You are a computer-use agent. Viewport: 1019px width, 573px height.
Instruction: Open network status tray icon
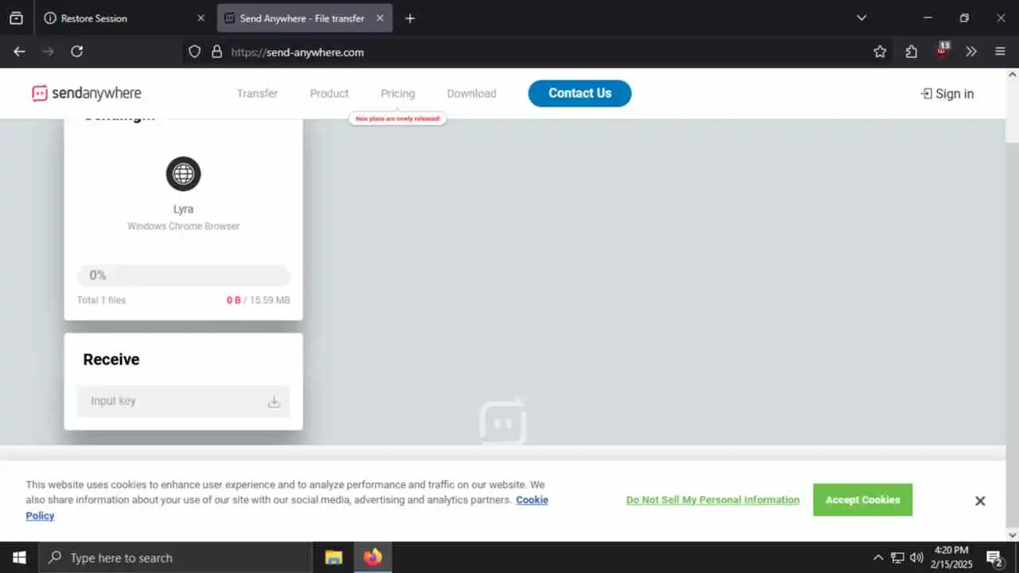pyautogui.click(x=897, y=558)
